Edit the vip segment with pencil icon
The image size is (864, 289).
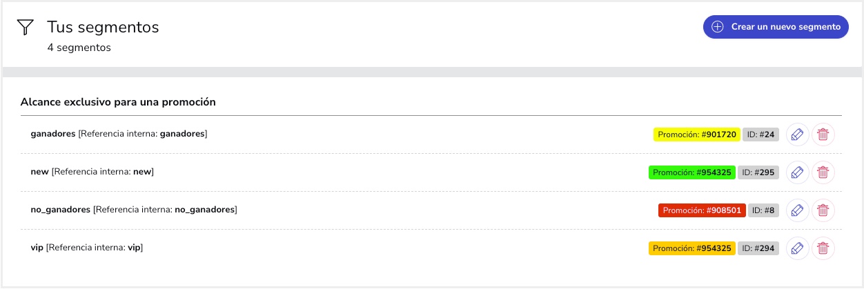tap(797, 248)
